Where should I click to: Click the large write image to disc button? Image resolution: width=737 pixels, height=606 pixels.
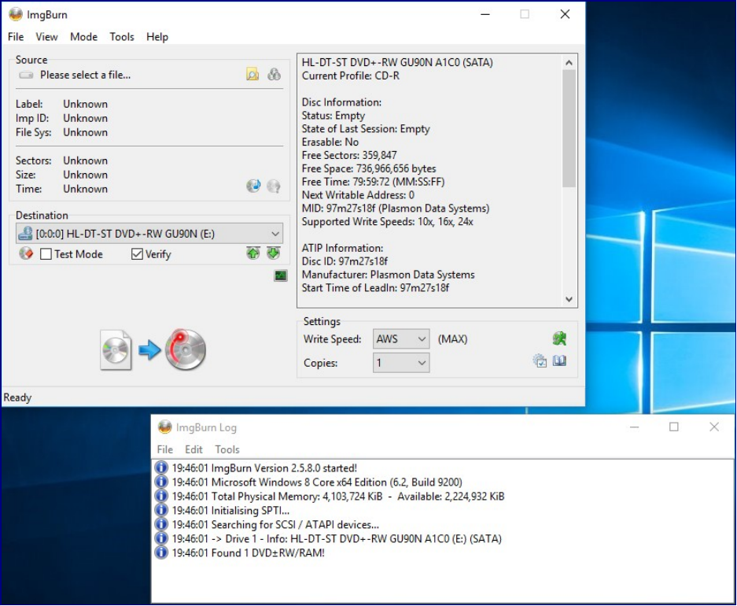[153, 350]
